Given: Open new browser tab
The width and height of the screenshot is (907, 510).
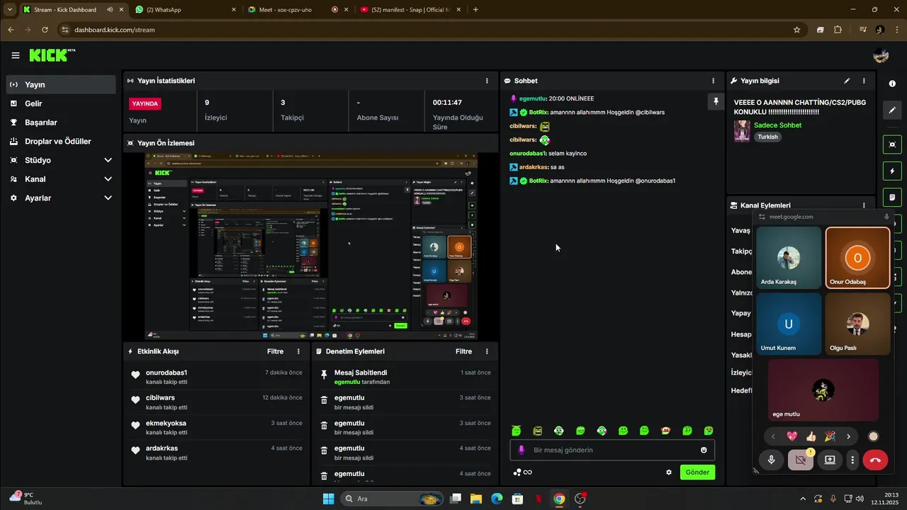Looking at the screenshot, I should click(475, 10).
